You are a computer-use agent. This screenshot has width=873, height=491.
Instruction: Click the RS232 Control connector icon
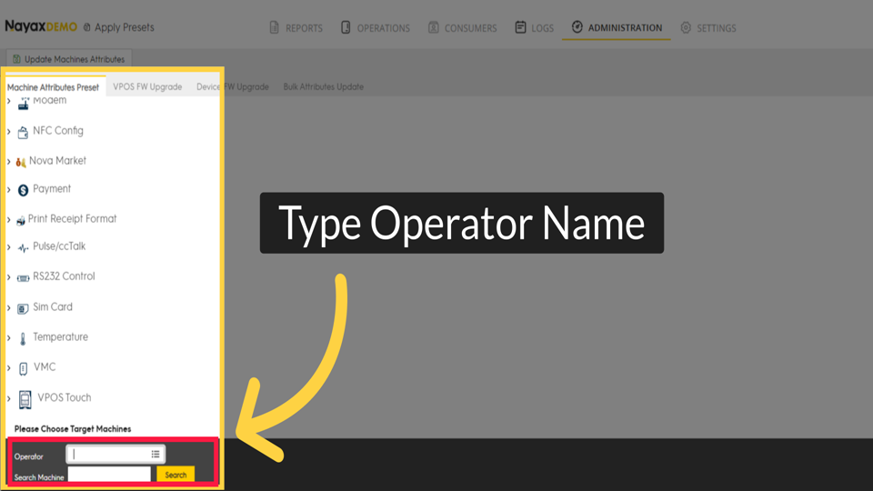click(23, 278)
